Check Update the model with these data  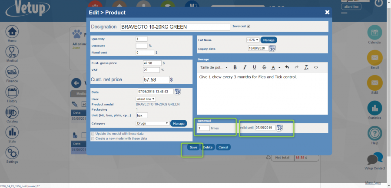click(93, 134)
